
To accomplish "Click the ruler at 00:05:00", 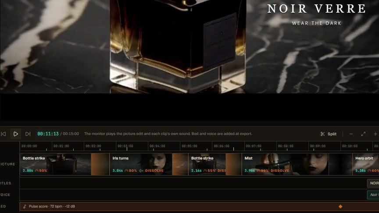I will click(189, 146).
